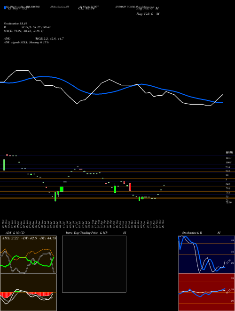
Task: Click the red RSI chart panel
Action: 206,292
